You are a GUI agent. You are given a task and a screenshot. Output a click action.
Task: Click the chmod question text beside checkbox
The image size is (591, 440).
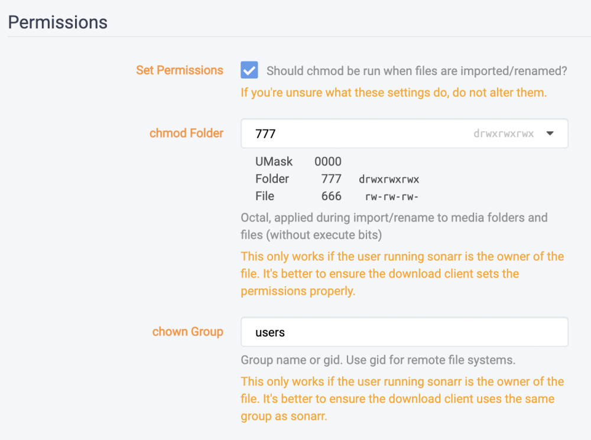point(417,71)
